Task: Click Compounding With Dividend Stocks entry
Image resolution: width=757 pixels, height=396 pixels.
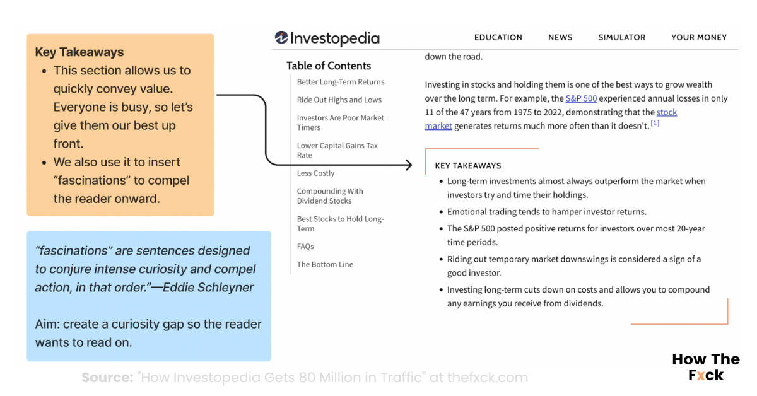Action: pyautogui.click(x=330, y=195)
